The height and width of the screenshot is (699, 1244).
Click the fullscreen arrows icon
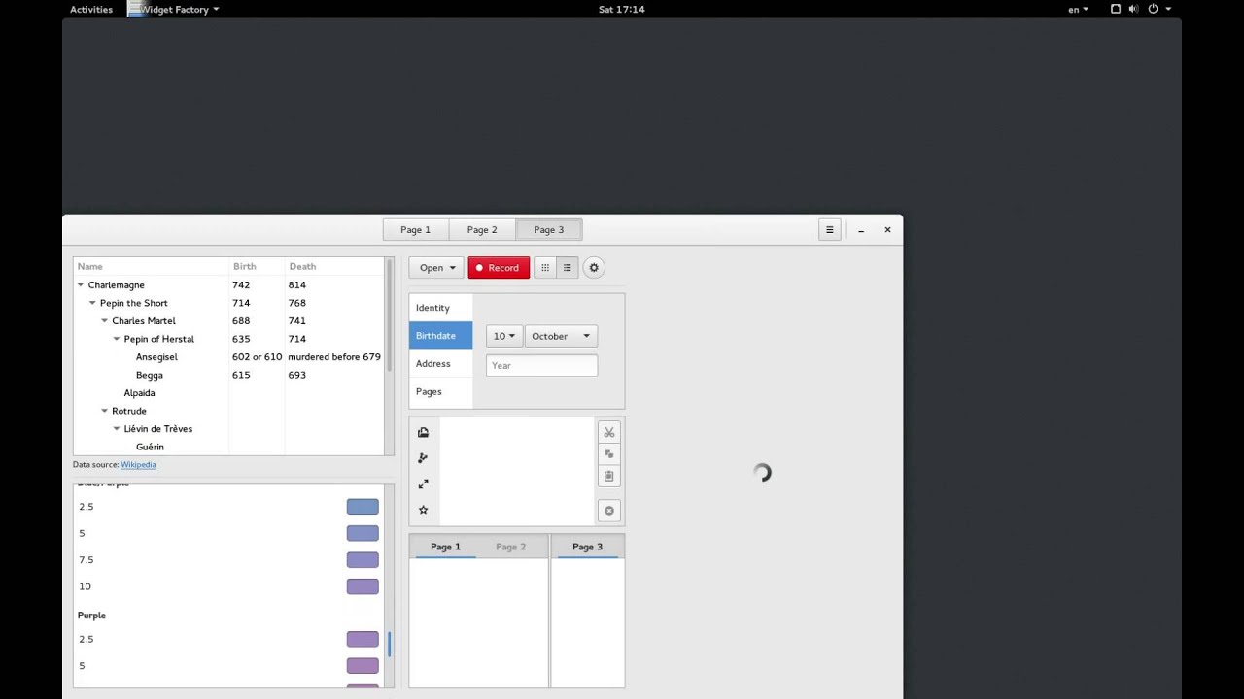coord(423,484)
